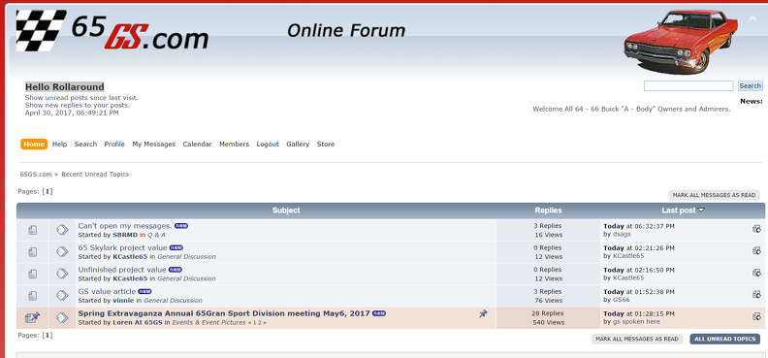Open My Messages in the menu
This screenshot has height=358, width=768.
point(154,144)
